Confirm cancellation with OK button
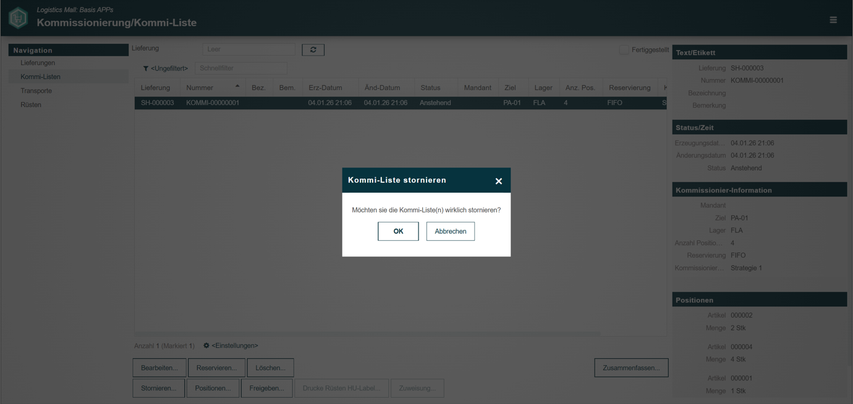 (x=398, y=231)
